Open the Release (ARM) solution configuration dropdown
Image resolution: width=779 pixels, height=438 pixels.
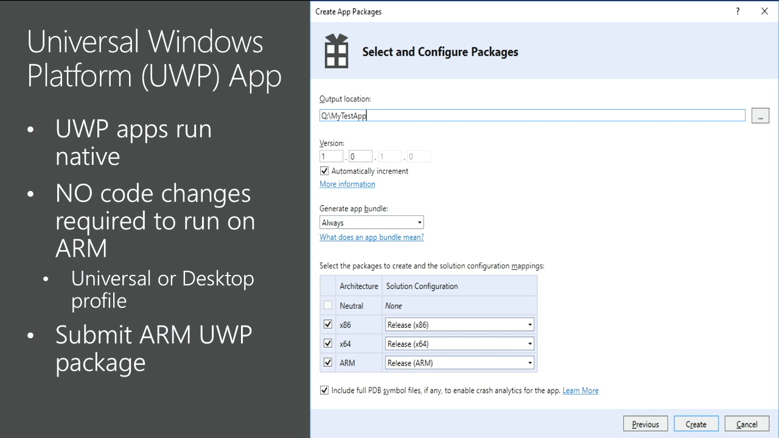(529, 363)
